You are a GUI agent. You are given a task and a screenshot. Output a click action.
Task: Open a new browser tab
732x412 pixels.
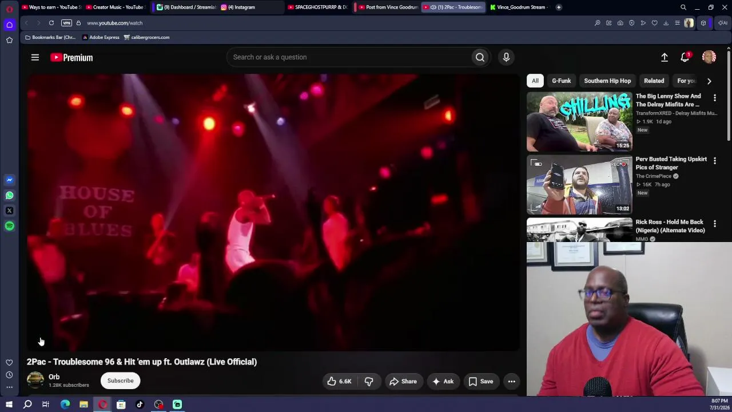(x=559, y=7)
